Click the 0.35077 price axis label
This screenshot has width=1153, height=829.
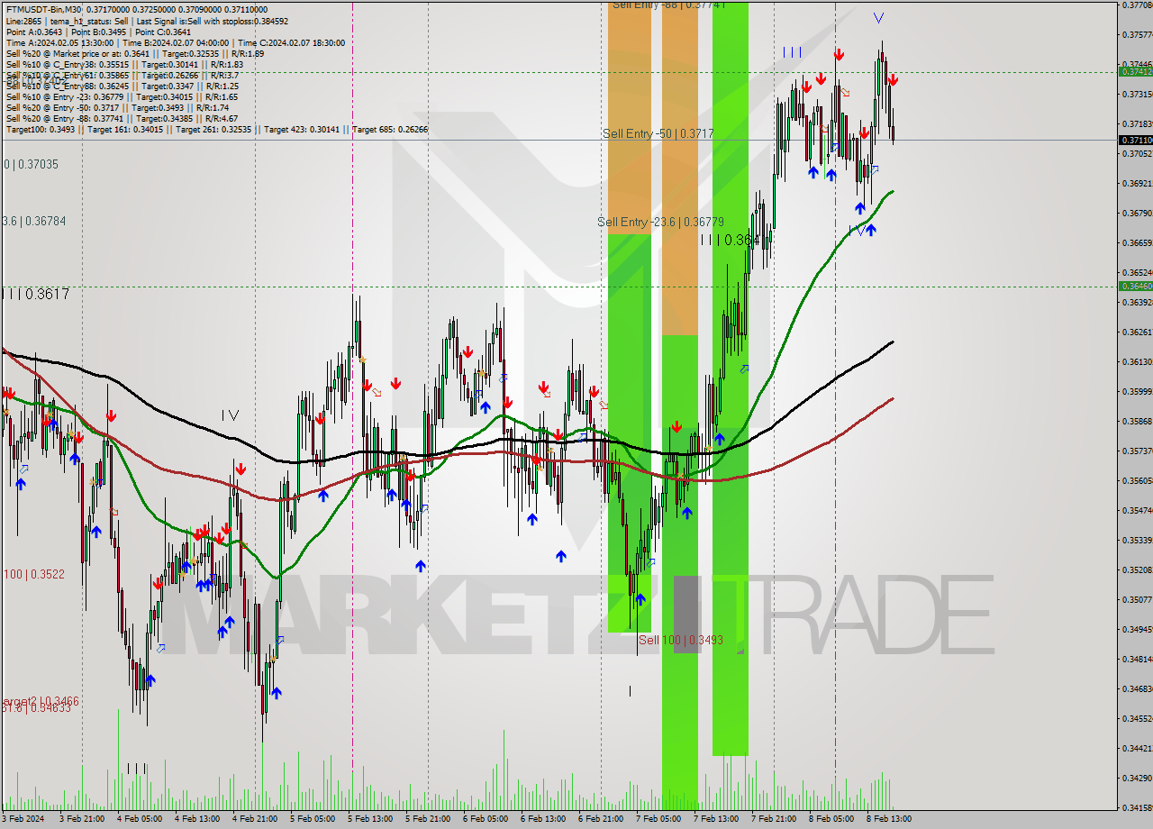tap(1138, 599)
